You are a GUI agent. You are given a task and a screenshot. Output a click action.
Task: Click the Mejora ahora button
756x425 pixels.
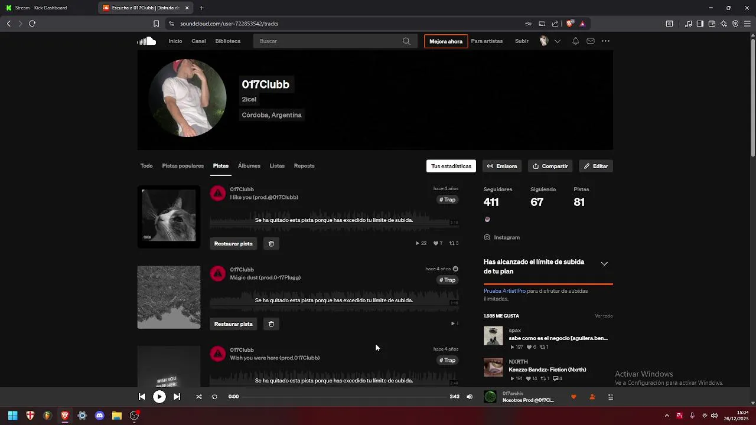coord(446,41)
